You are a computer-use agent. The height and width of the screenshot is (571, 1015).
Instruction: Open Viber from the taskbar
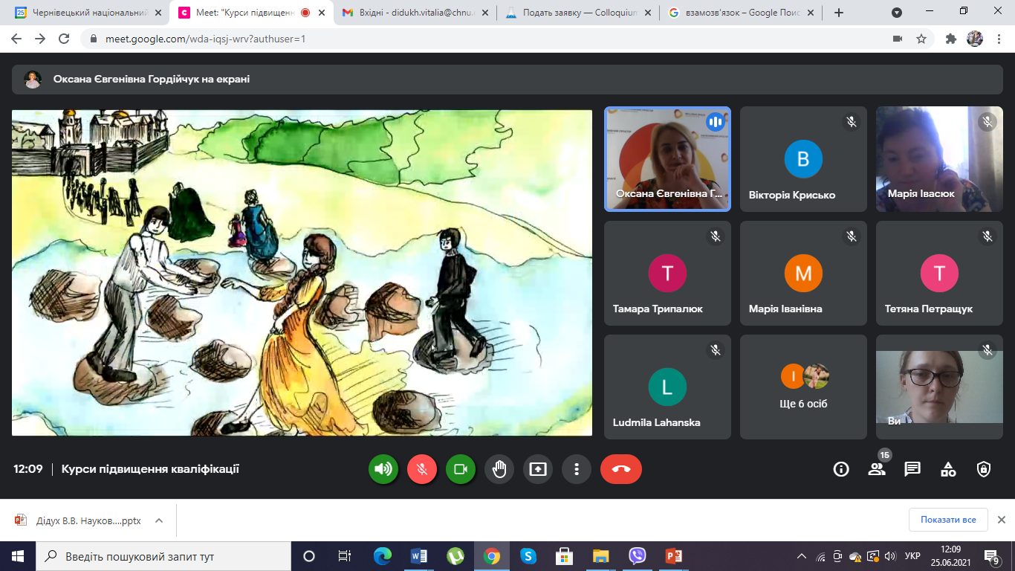tap(637, 556)
